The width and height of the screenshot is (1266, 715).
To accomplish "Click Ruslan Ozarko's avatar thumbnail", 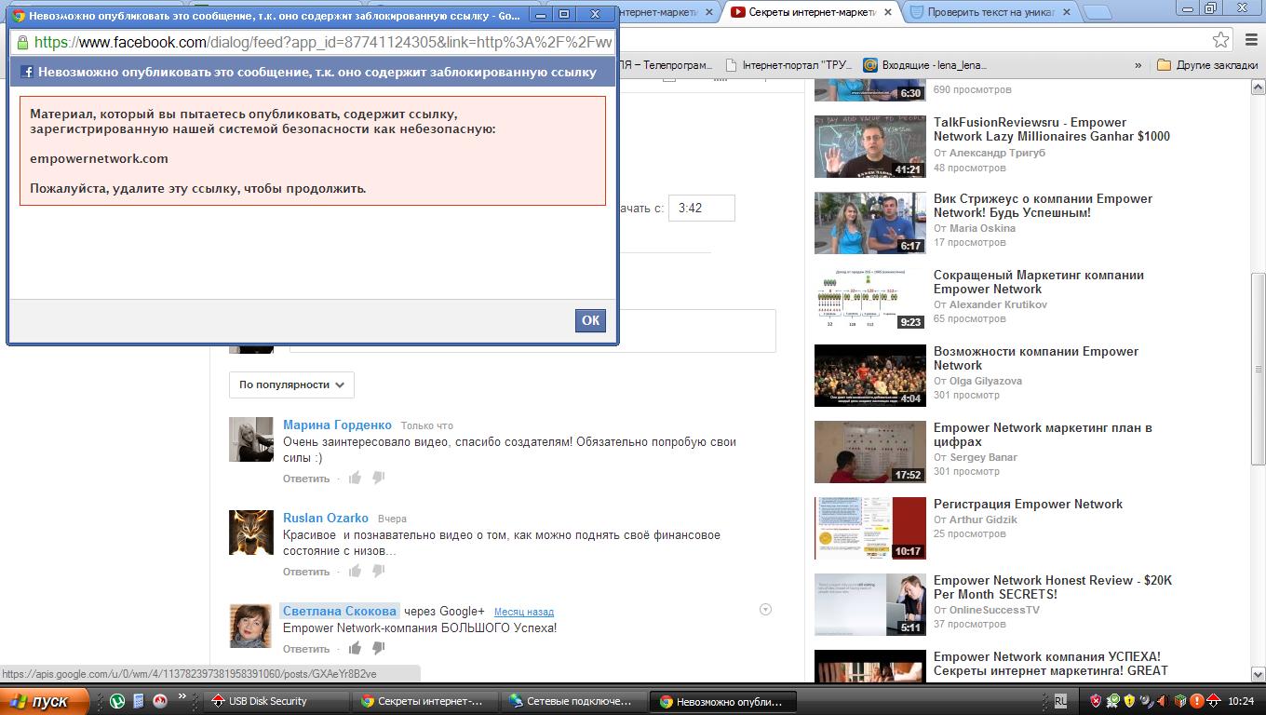I will pyautogui.click(x=251, y=533).
